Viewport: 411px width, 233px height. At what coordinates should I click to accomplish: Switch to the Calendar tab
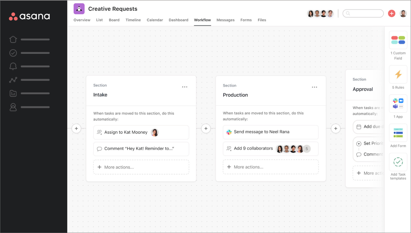(155, 20)
